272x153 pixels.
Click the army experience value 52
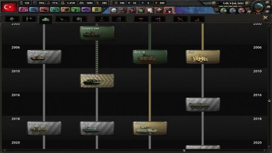[134, 3]
